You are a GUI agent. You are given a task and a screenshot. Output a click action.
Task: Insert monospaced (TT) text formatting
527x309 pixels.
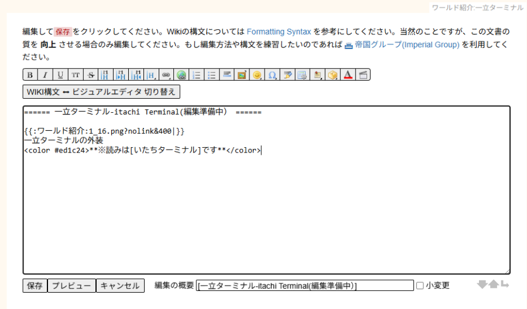[76, 75]
